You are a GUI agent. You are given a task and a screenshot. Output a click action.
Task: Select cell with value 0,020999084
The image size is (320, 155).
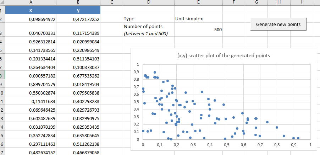tap(78, 42)
